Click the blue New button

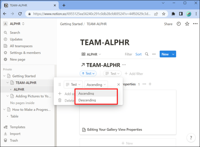coord(165,54)
